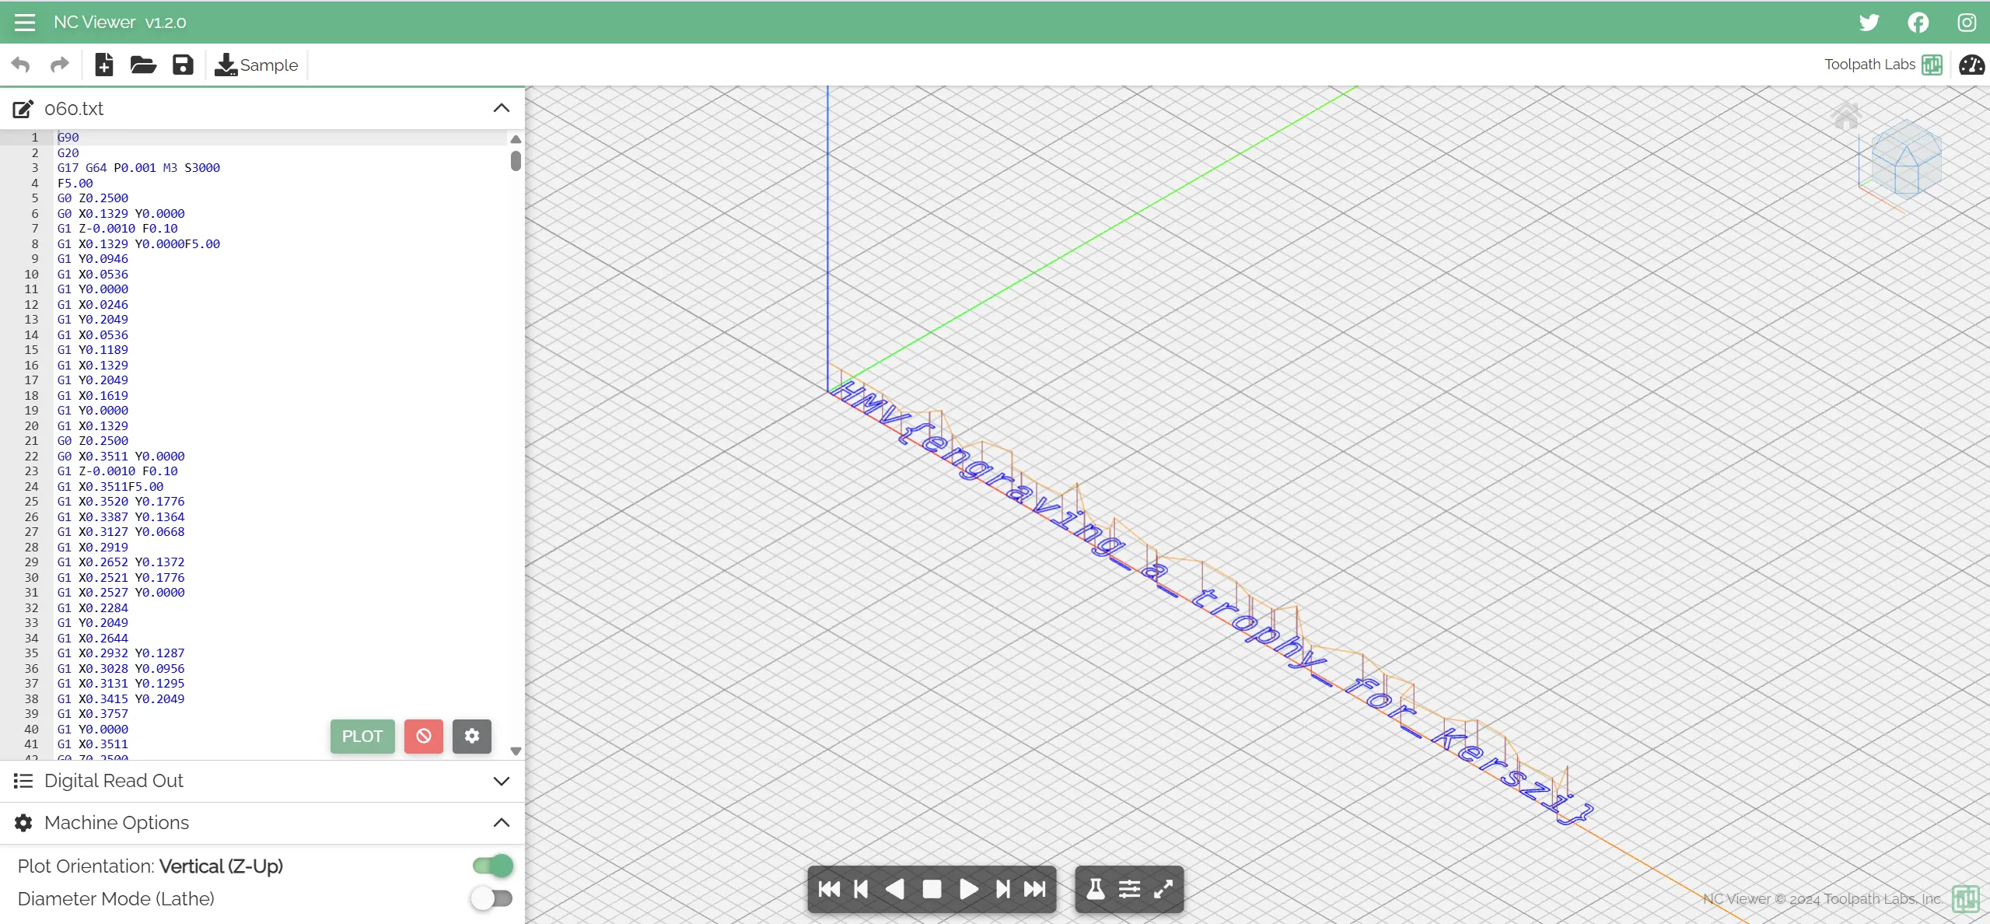Play the toolpath in reverse

coord(895,889)
